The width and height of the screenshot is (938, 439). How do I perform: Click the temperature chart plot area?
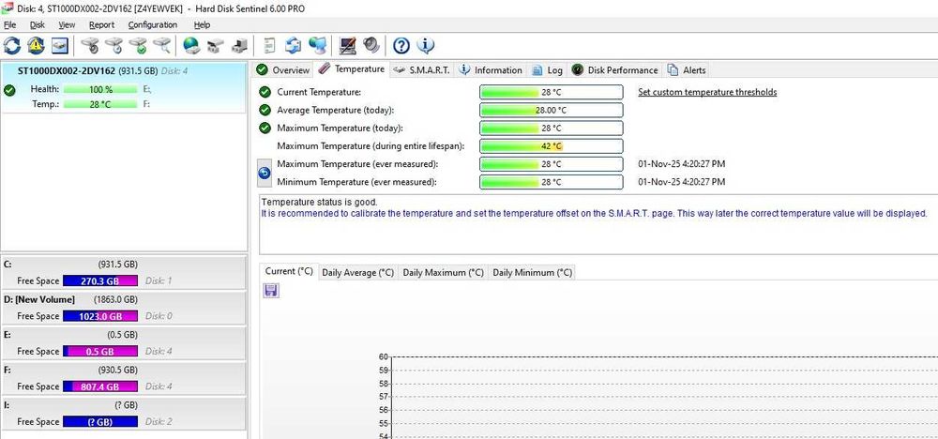click(664, 398)
